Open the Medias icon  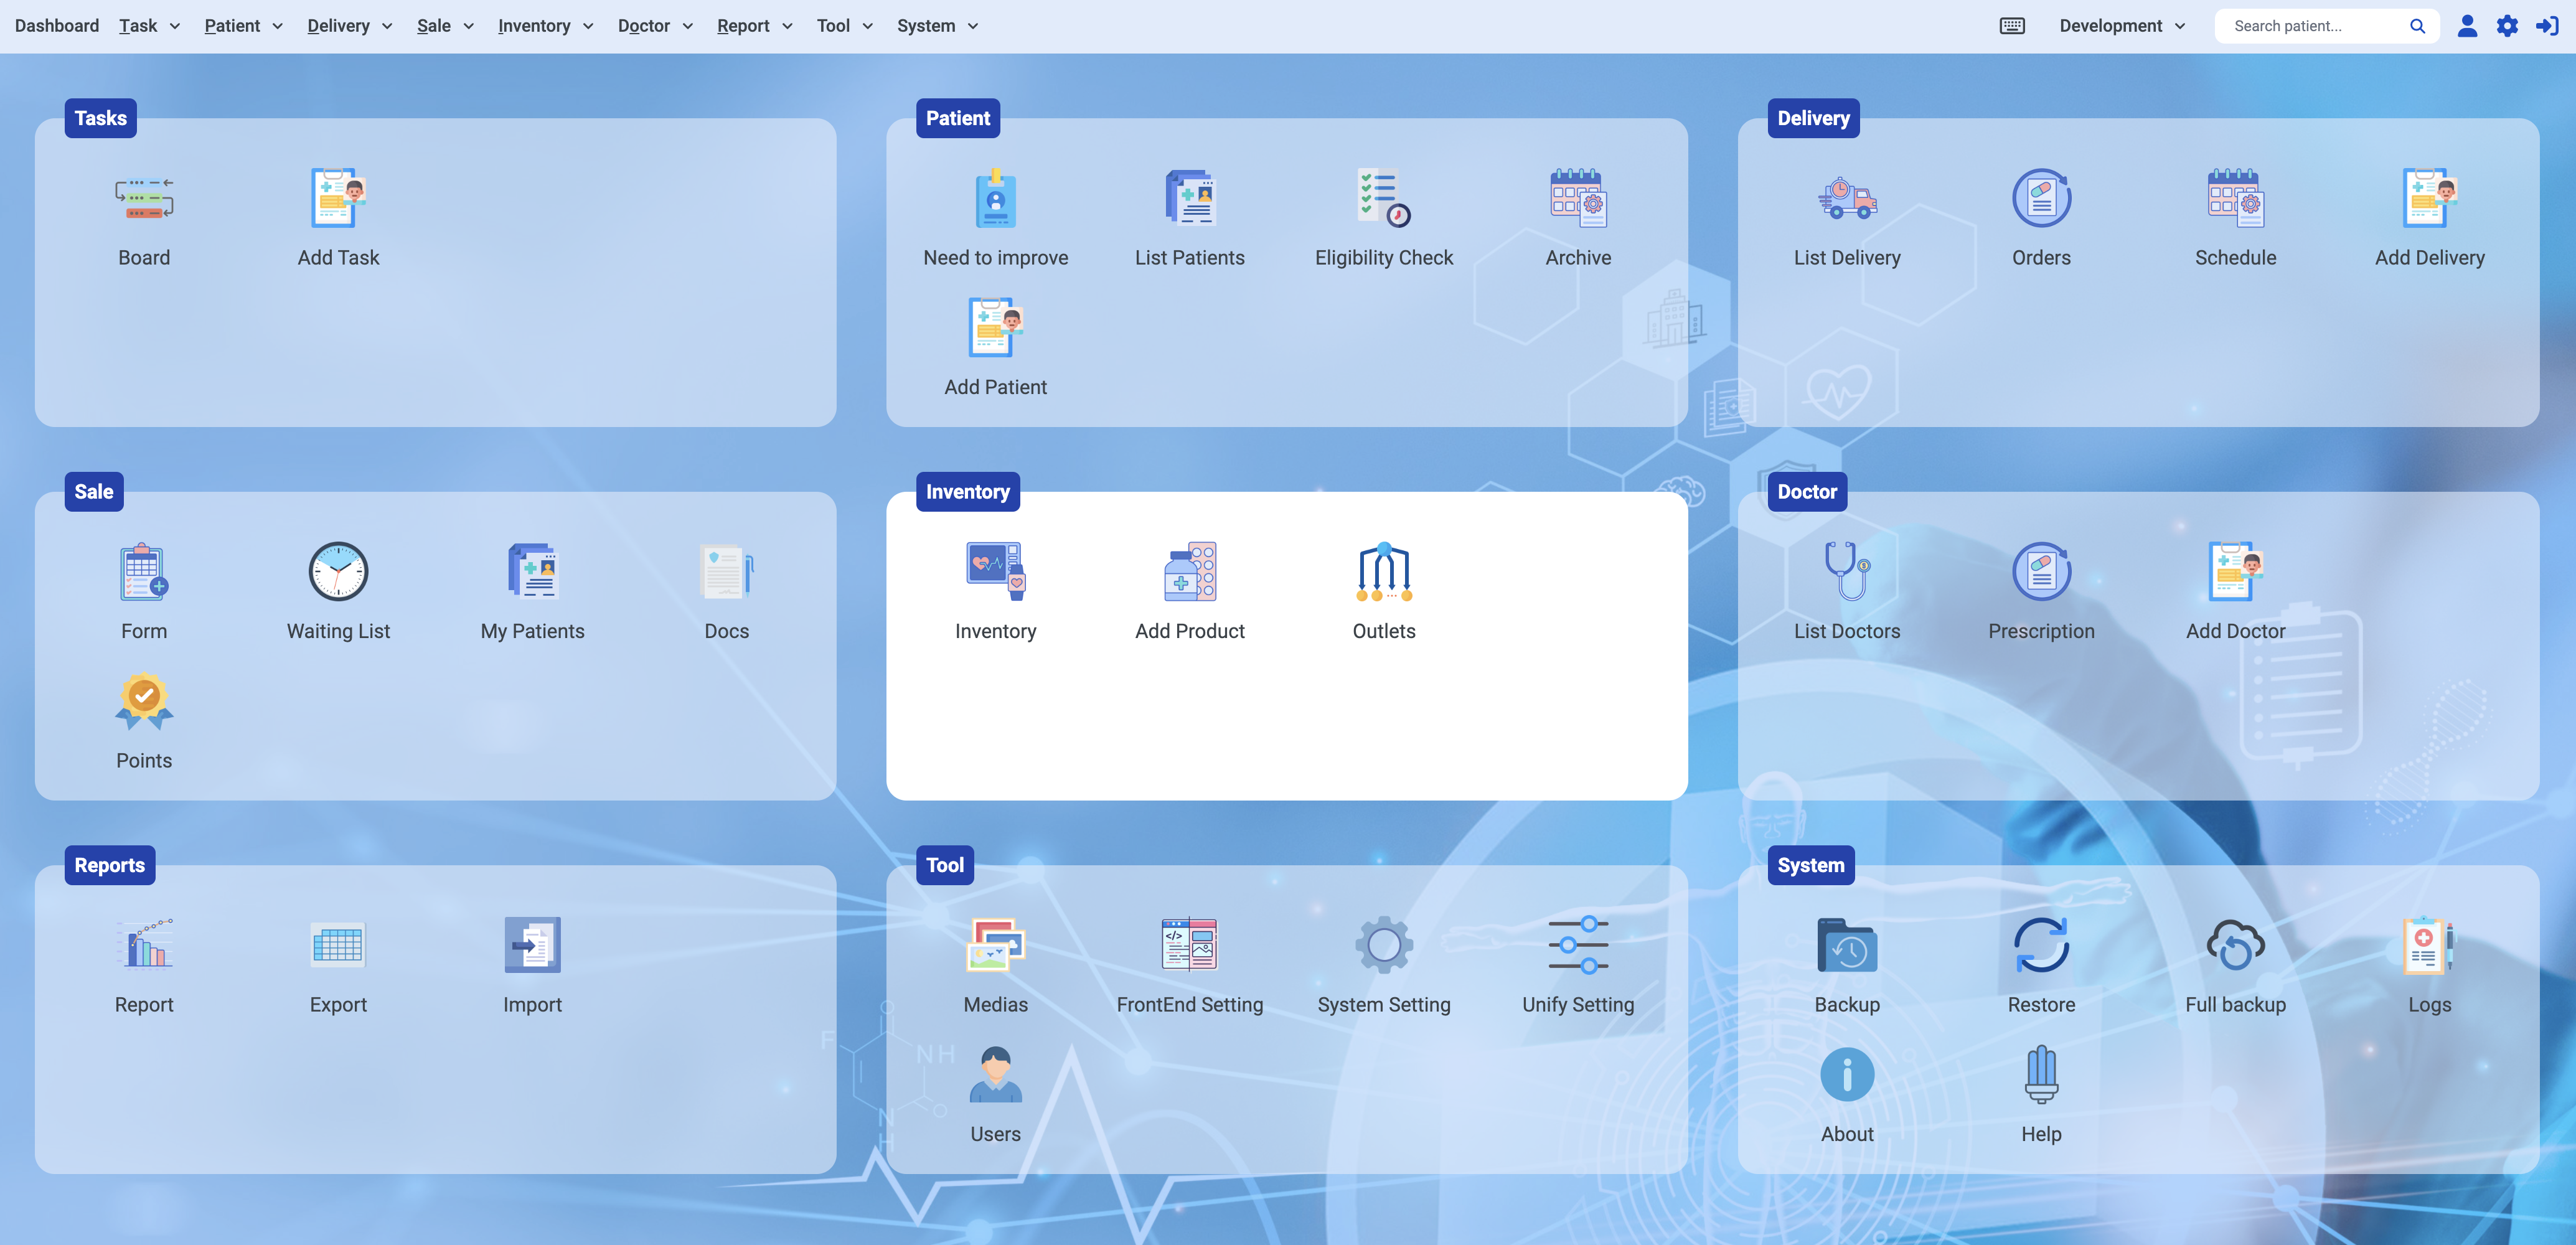pyautogui.click(x=995, y=945)
